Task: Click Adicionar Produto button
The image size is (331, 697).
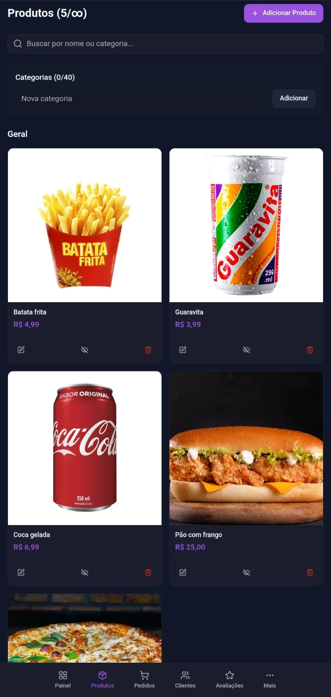Action: coord(284,13)
